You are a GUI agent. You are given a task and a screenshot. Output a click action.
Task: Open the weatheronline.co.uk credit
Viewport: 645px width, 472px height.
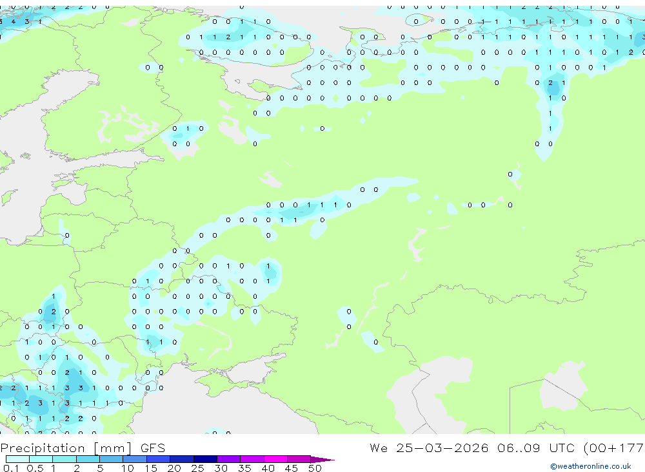591,466
